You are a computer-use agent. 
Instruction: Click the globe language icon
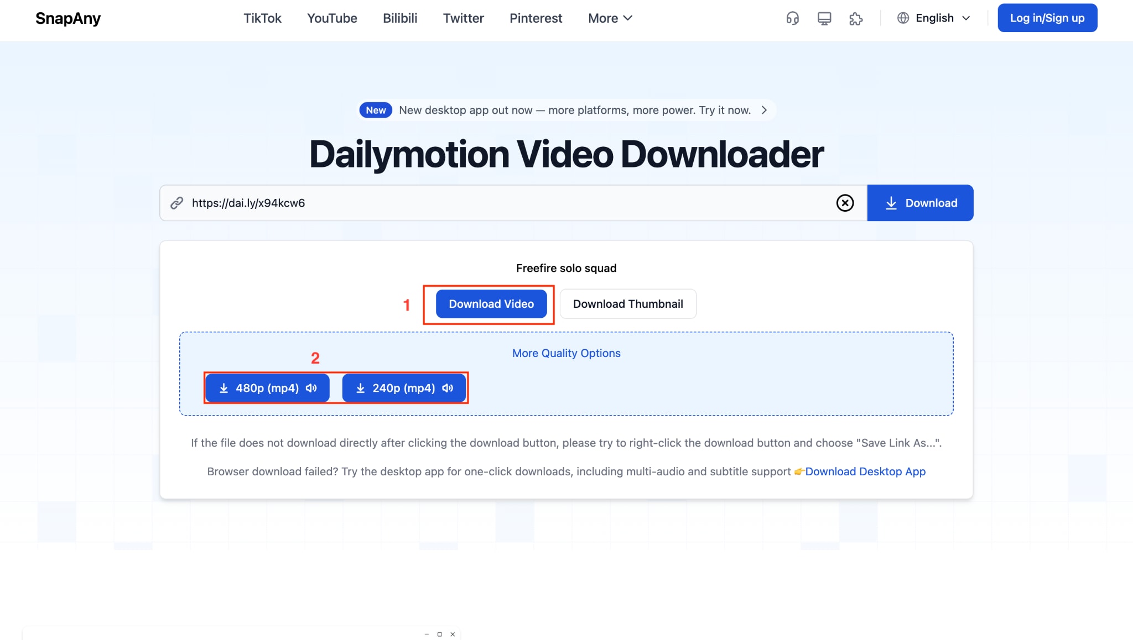[x=902, y=18]
